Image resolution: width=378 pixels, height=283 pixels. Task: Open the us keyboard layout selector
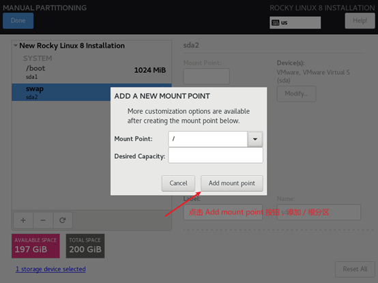(295, 23)
